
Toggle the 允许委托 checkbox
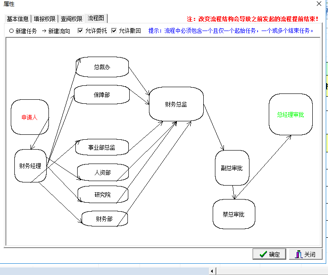coord(80,31)
